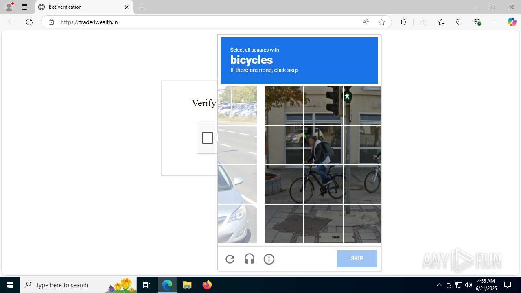Open browser Extensions puzzle icon
Screen dimensions: 521x293
pyautogui.click(x=403, y=22)
